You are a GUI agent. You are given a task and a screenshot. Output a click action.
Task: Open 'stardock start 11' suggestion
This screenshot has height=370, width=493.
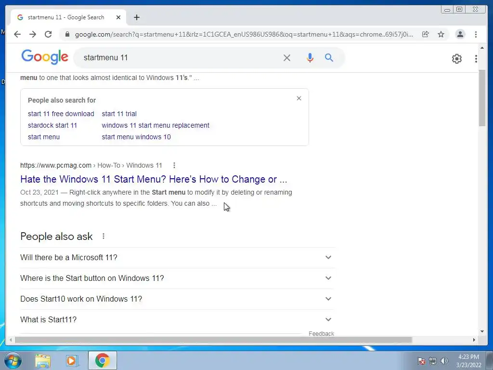[52, 125]
